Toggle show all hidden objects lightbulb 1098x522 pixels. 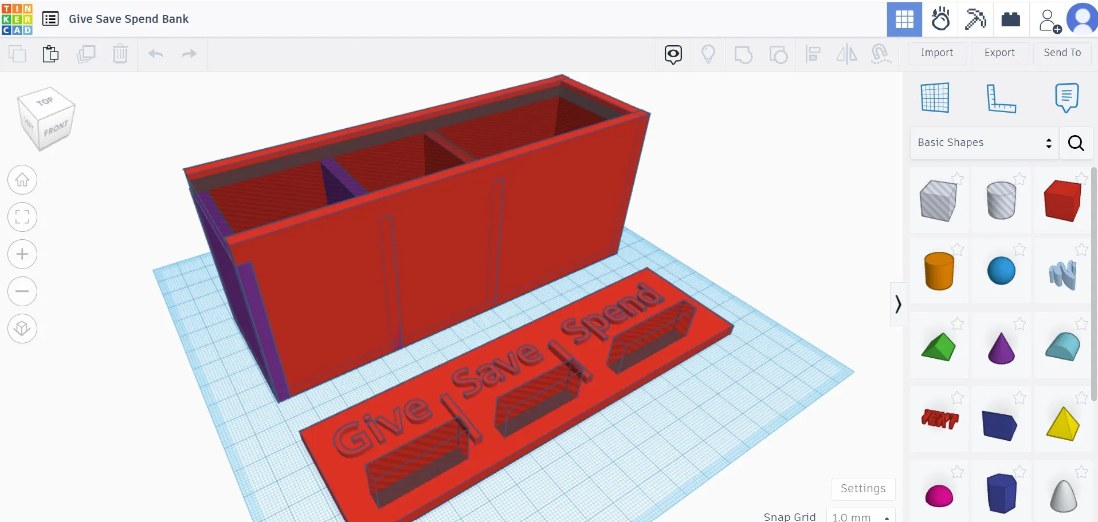(708, 54)
